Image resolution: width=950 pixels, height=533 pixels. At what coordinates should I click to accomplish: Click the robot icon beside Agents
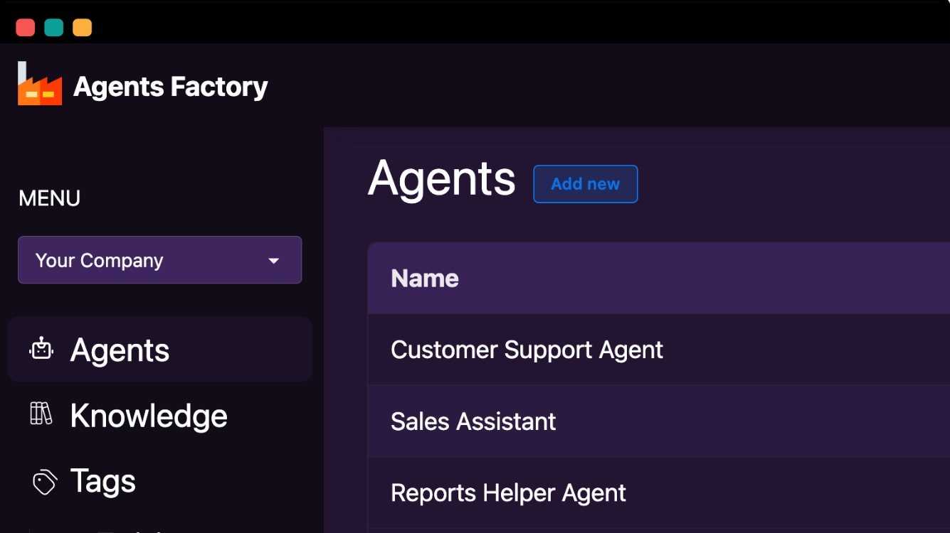[42, 349]
